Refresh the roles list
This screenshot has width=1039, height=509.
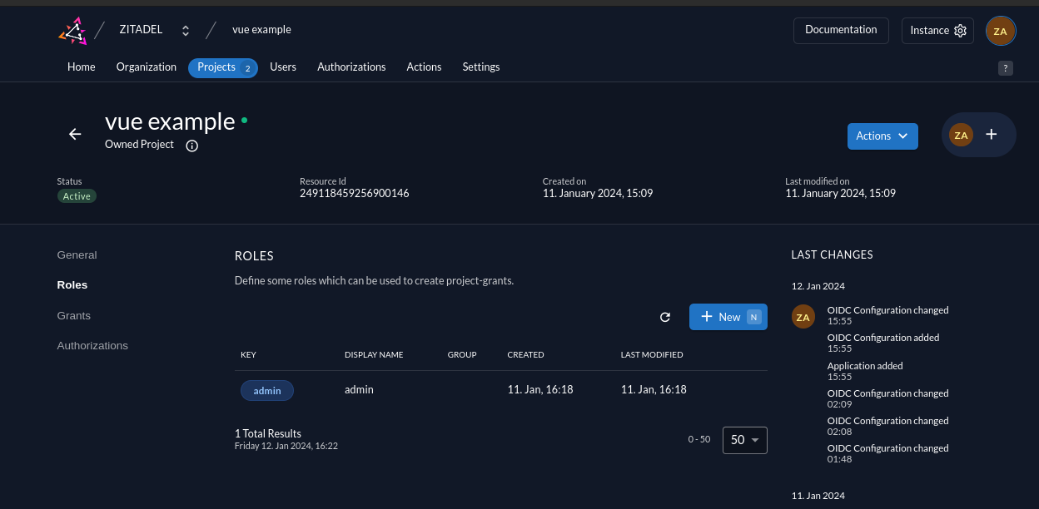(x=664, y=317)
